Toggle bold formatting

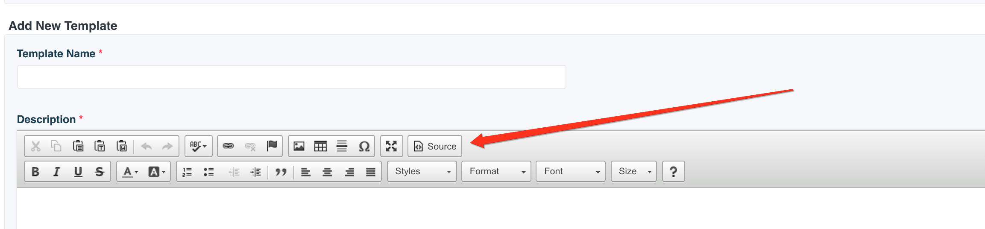[x=35, y=172]
